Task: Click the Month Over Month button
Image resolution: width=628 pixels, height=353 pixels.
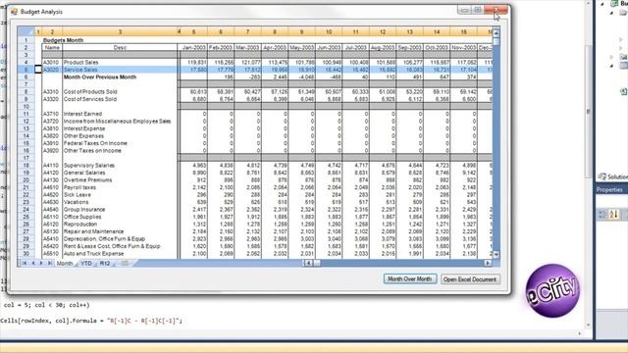Action: click(410, 278)
